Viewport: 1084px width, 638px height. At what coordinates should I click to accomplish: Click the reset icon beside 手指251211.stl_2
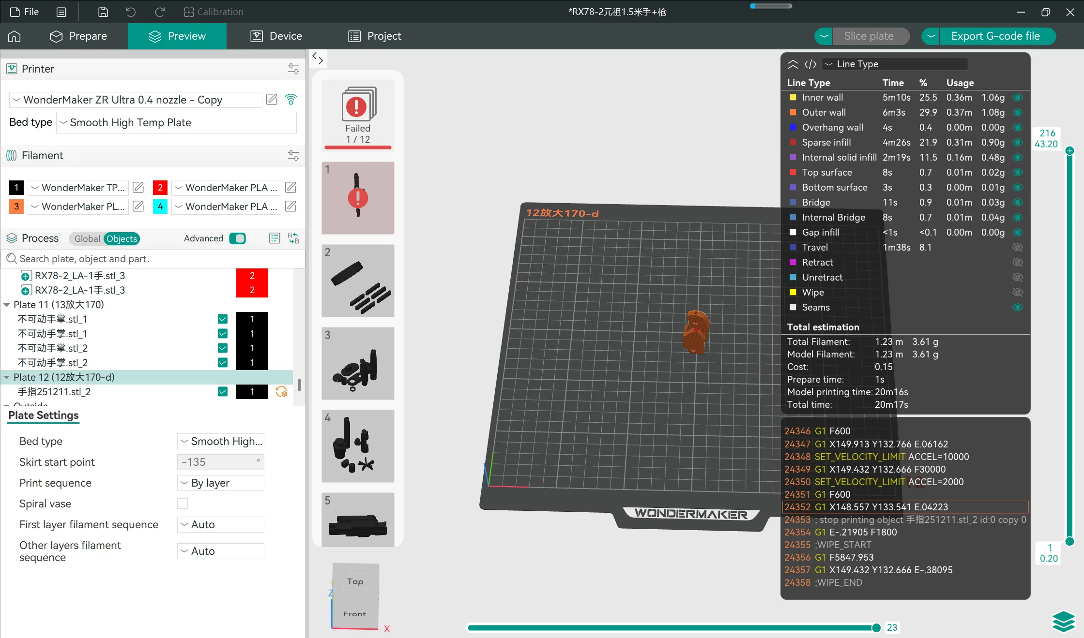(281, 392)
